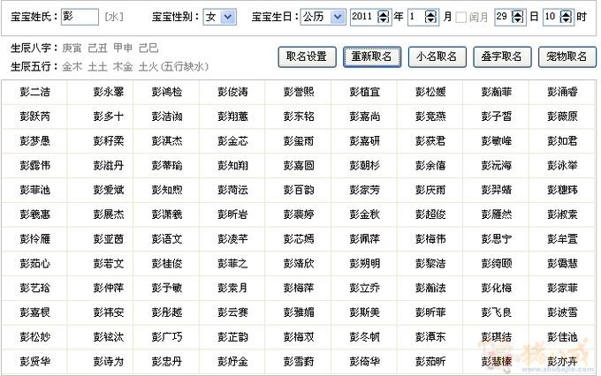Image resolution: width=601 pixels, height=376 pixels.
Task: Select the name 彭广巧
Action: tap(167, 337)
